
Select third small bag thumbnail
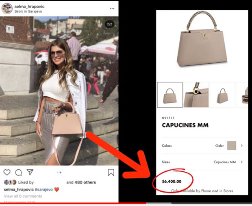222,95
